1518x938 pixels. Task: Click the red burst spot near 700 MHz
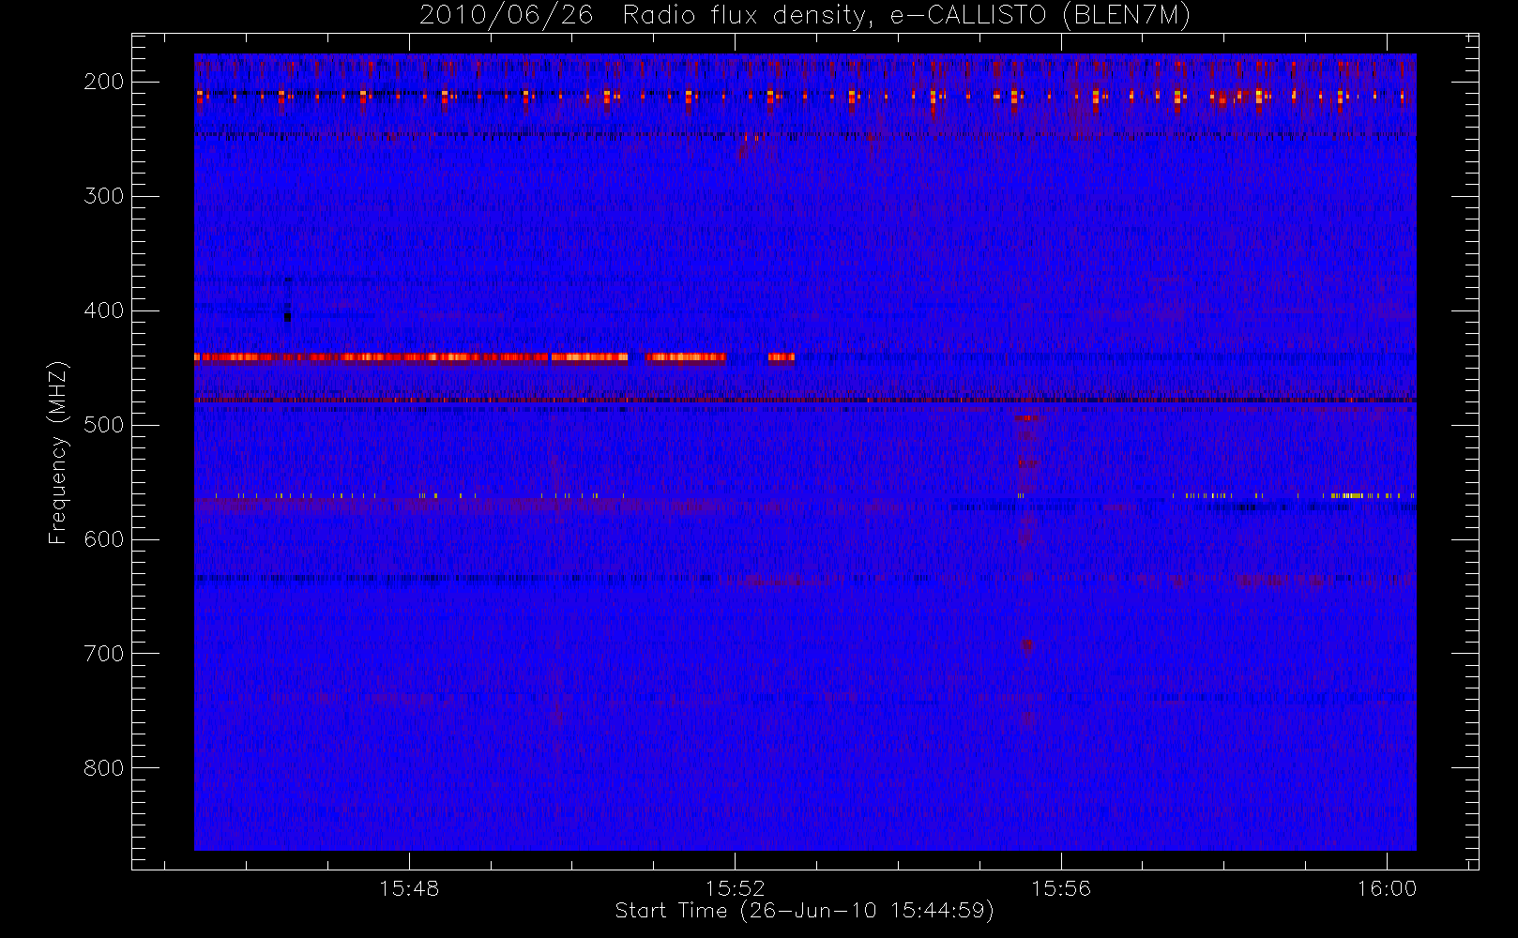(1027, 645)
